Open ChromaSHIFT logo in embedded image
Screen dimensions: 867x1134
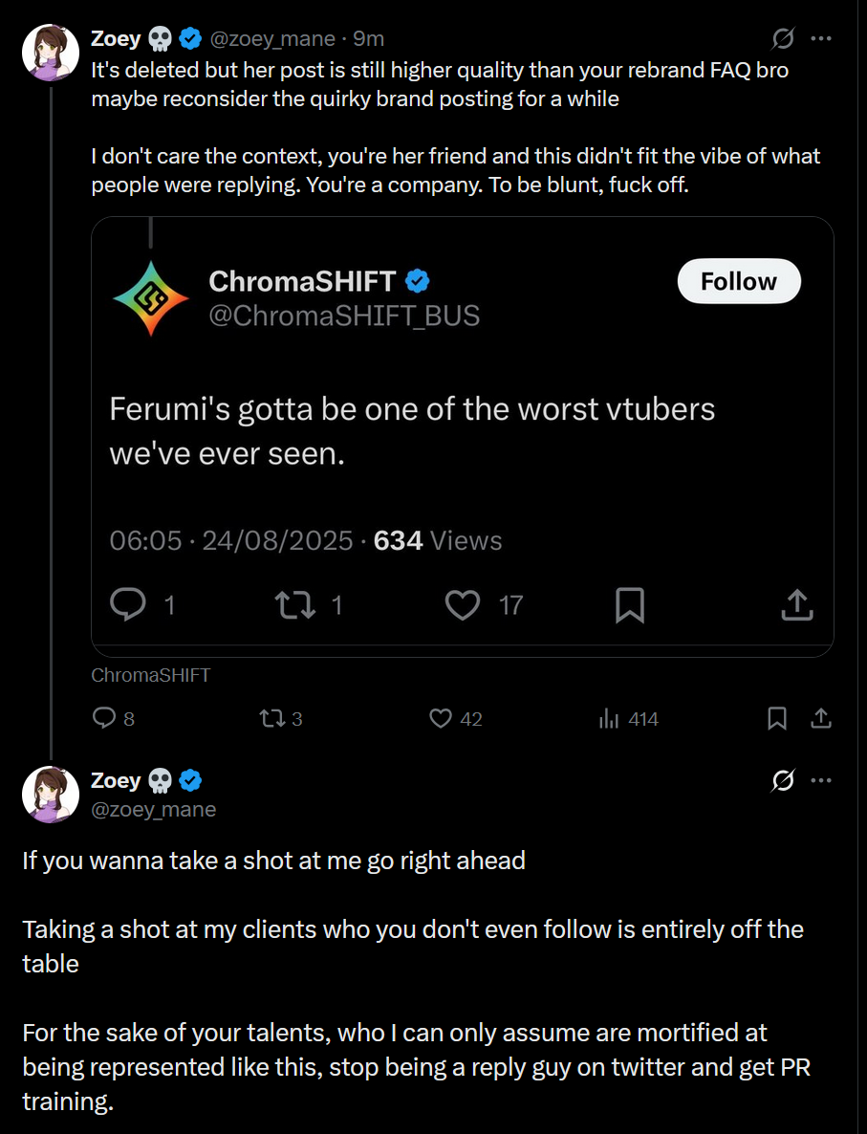(151, 298)
